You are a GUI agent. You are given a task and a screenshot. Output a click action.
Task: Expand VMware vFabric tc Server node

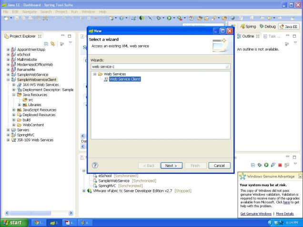(84, 191)
